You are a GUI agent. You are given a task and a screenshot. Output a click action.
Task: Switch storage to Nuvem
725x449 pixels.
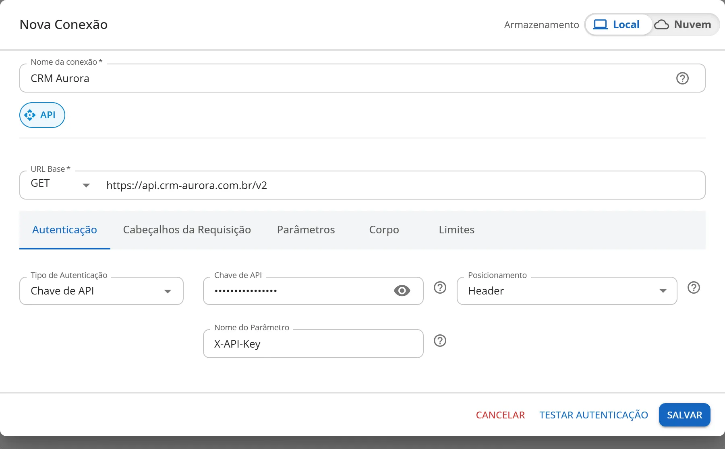[684, 25]
